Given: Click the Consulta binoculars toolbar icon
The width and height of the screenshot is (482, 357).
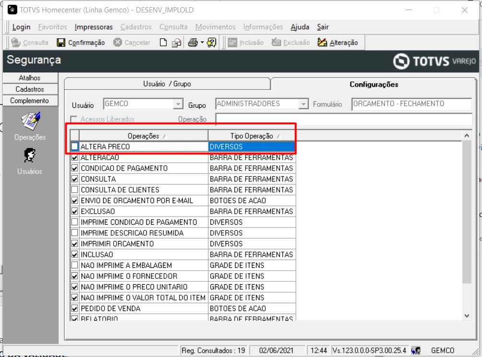Looking at the screenshot, I should tap(16, 42).
